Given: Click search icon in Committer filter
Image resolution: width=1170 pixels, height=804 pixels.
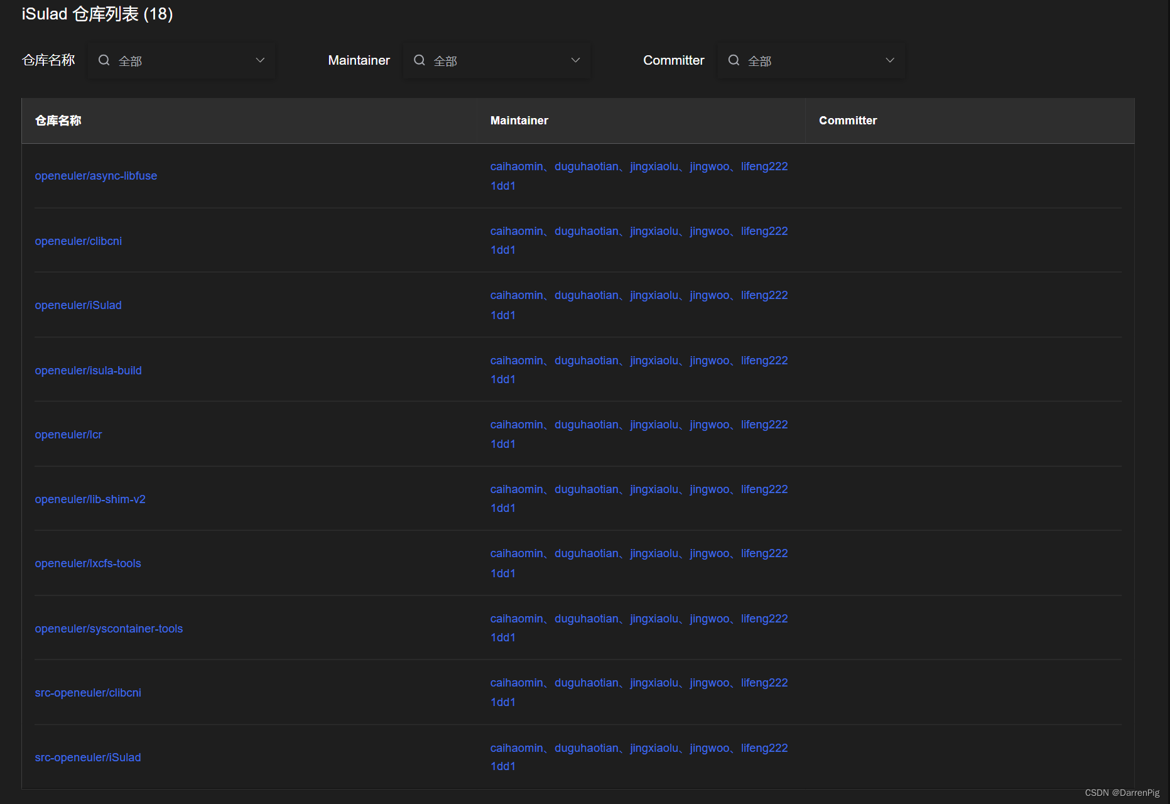Looking at the screenshot, I should [734, 60].
